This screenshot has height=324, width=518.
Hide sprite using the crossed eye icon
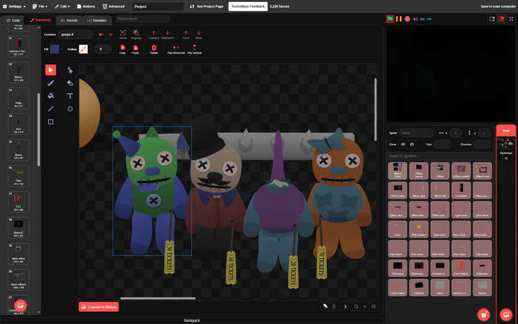click(x=412, y=144)
